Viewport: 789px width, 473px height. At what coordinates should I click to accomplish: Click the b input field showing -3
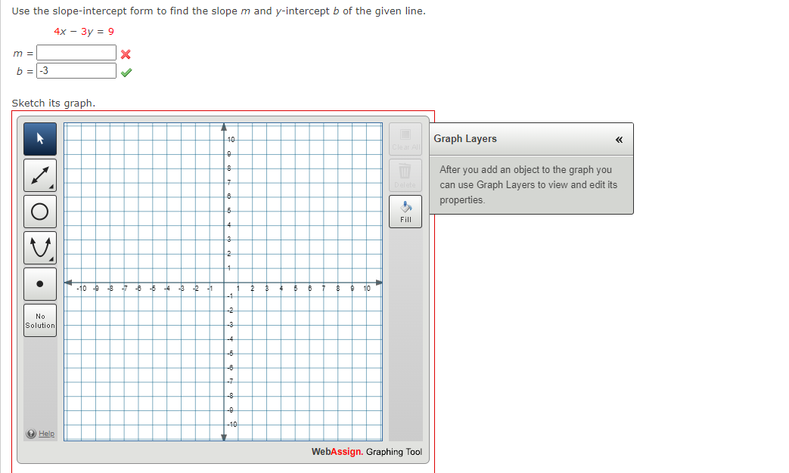coord(76,70)
